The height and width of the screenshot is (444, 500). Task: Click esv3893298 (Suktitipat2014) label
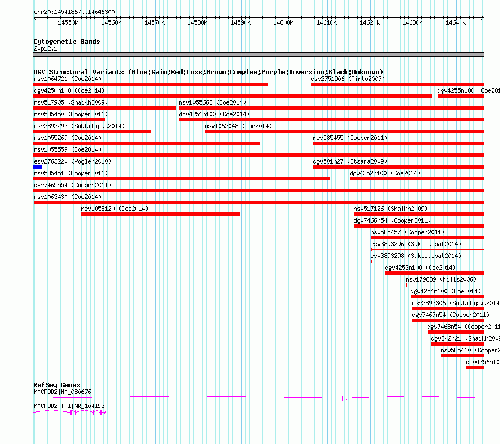[x=416, y=256]
